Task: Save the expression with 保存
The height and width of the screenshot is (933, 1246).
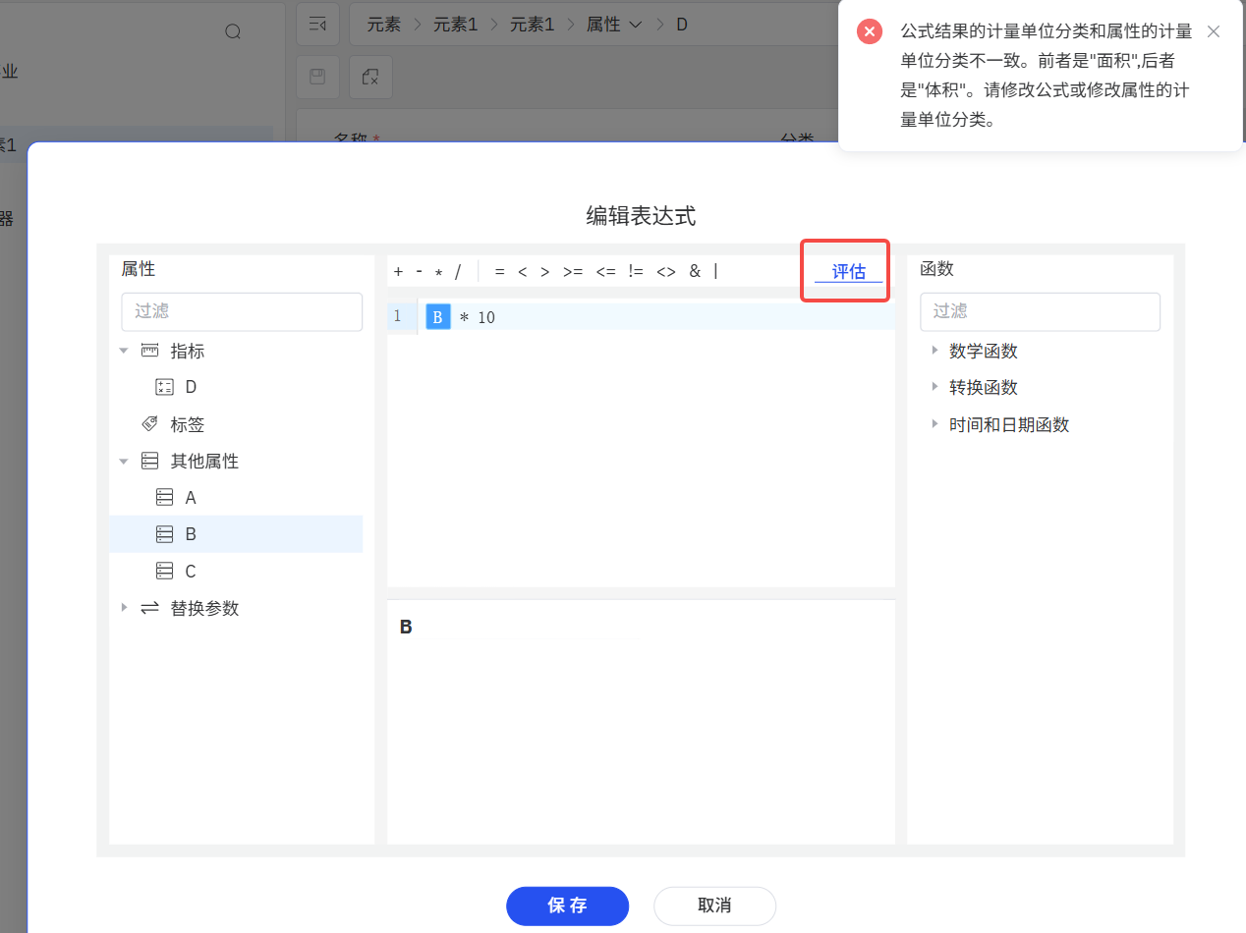Action: tap(567, 906)
